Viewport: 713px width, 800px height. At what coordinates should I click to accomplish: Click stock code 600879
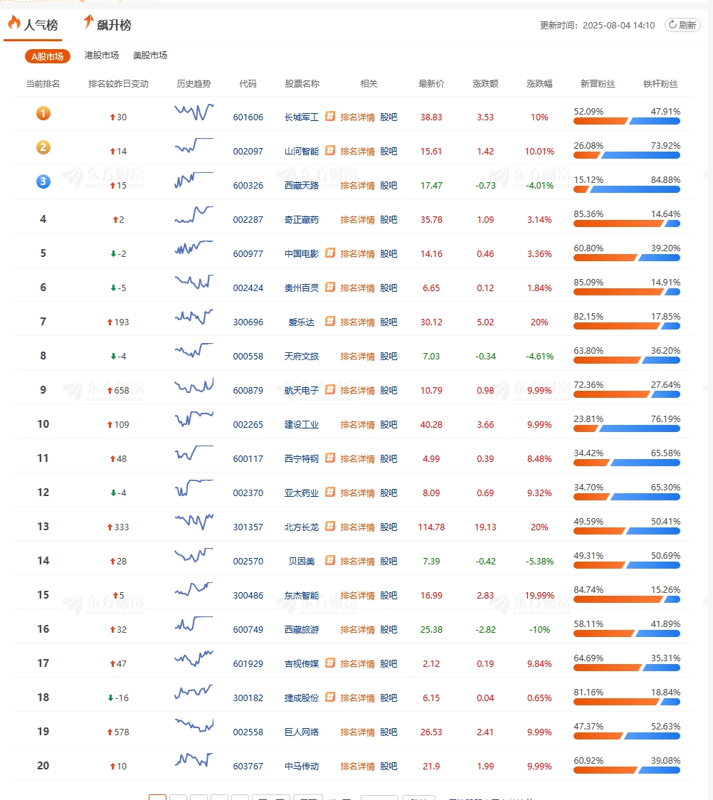pyautogui.click(x=248, y=391)
